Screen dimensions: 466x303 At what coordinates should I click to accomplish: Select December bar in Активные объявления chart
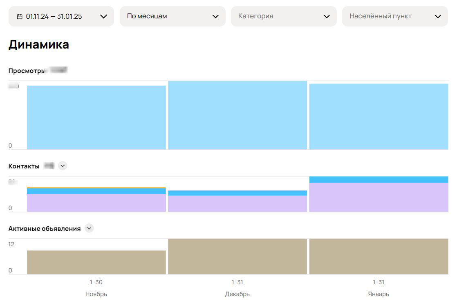[237, 257]
